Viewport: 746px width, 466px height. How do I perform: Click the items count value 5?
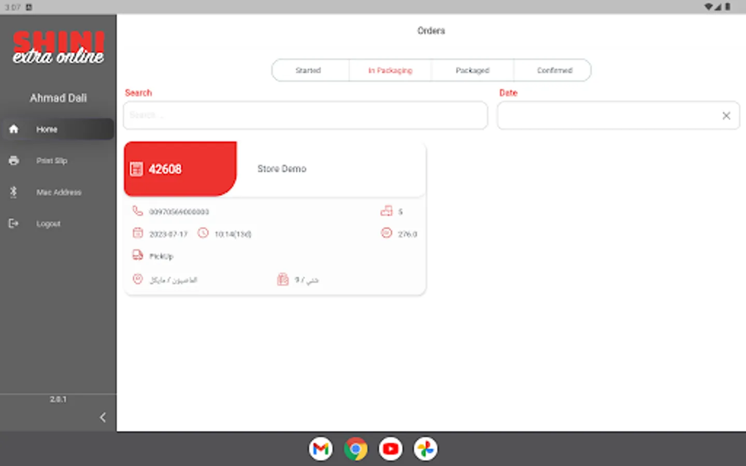(x=400, y=212)
